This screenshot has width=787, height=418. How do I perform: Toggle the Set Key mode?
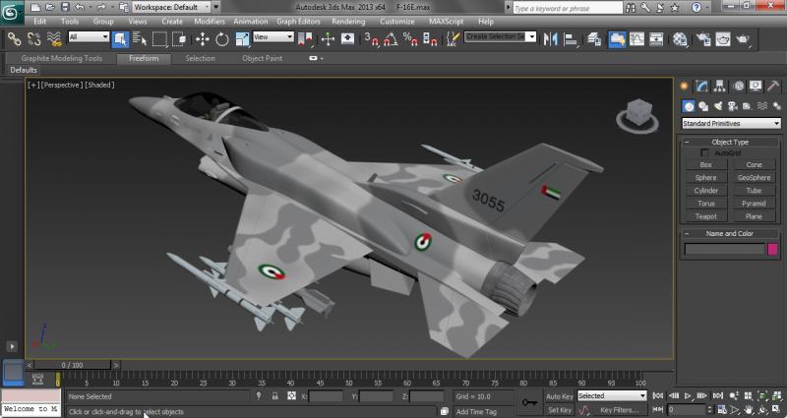pos(559,410)
